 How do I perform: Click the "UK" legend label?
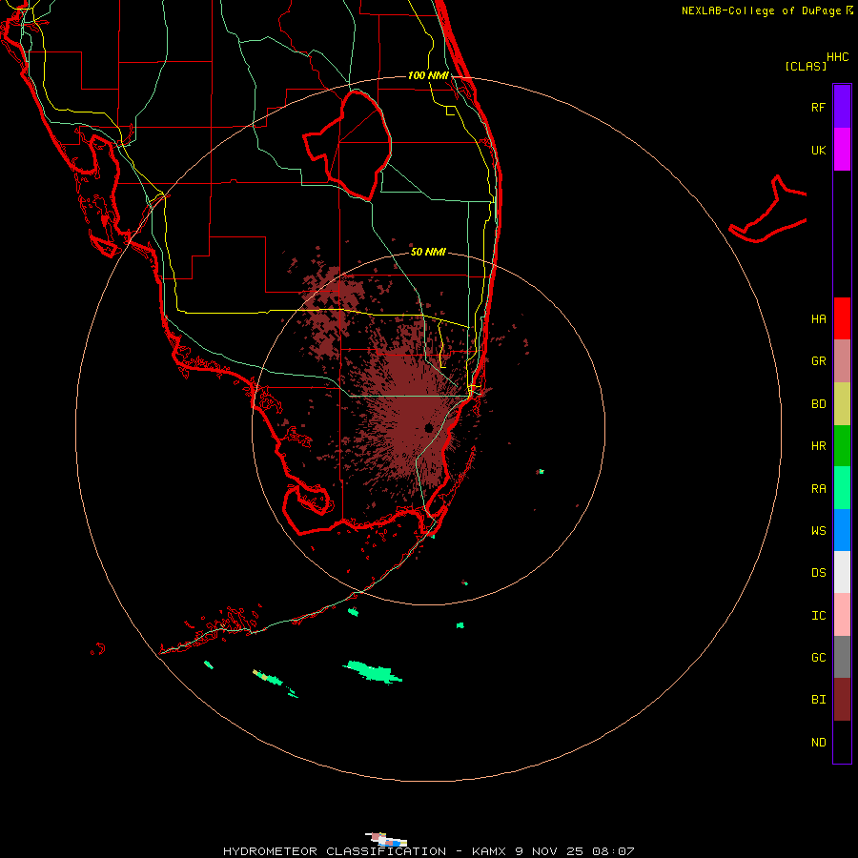coord(818,150)
